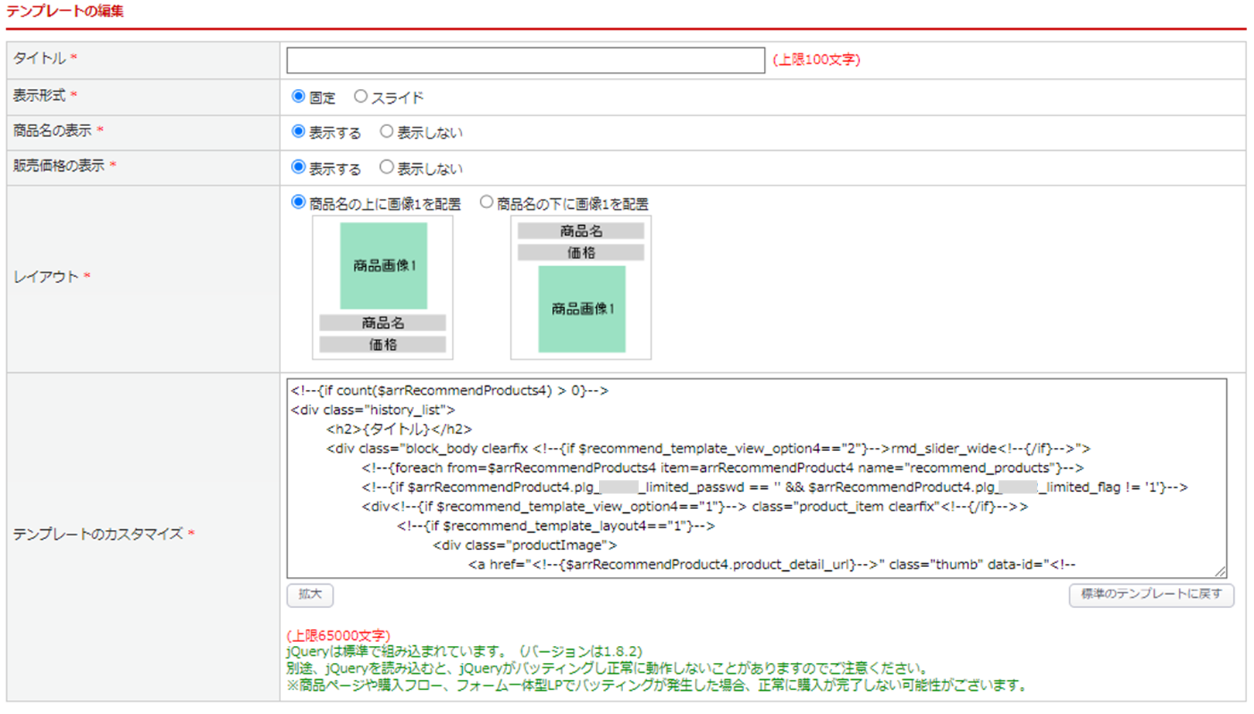Select 表示する for 販売価格の表示
The width and height of the screenshot is (1254, 714).
point(298,167)
